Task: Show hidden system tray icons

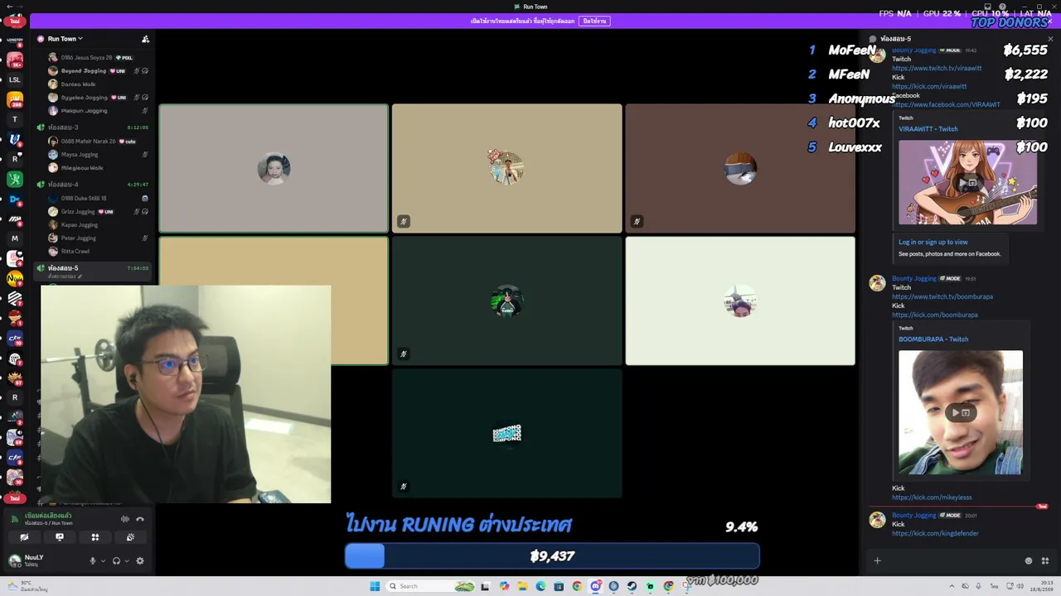Action: coord(952,586)
